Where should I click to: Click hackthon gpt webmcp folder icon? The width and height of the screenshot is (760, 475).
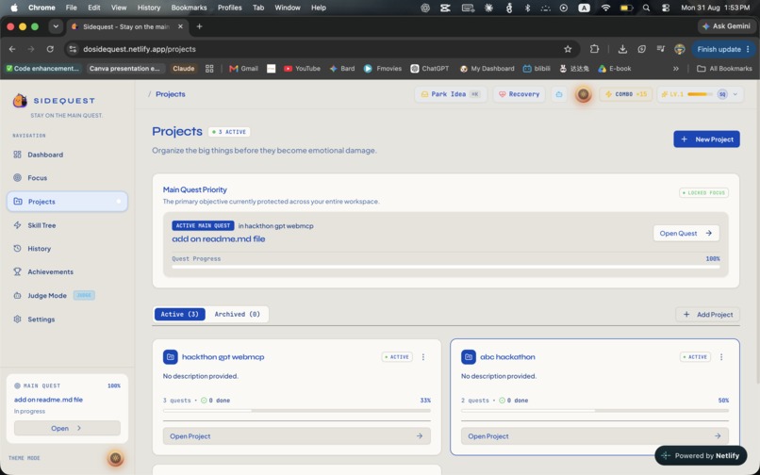coord(170,357)
